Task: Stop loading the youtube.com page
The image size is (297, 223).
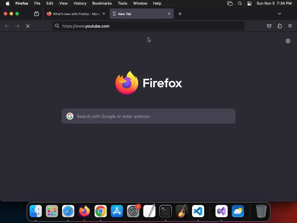Action: click(28, 26)
